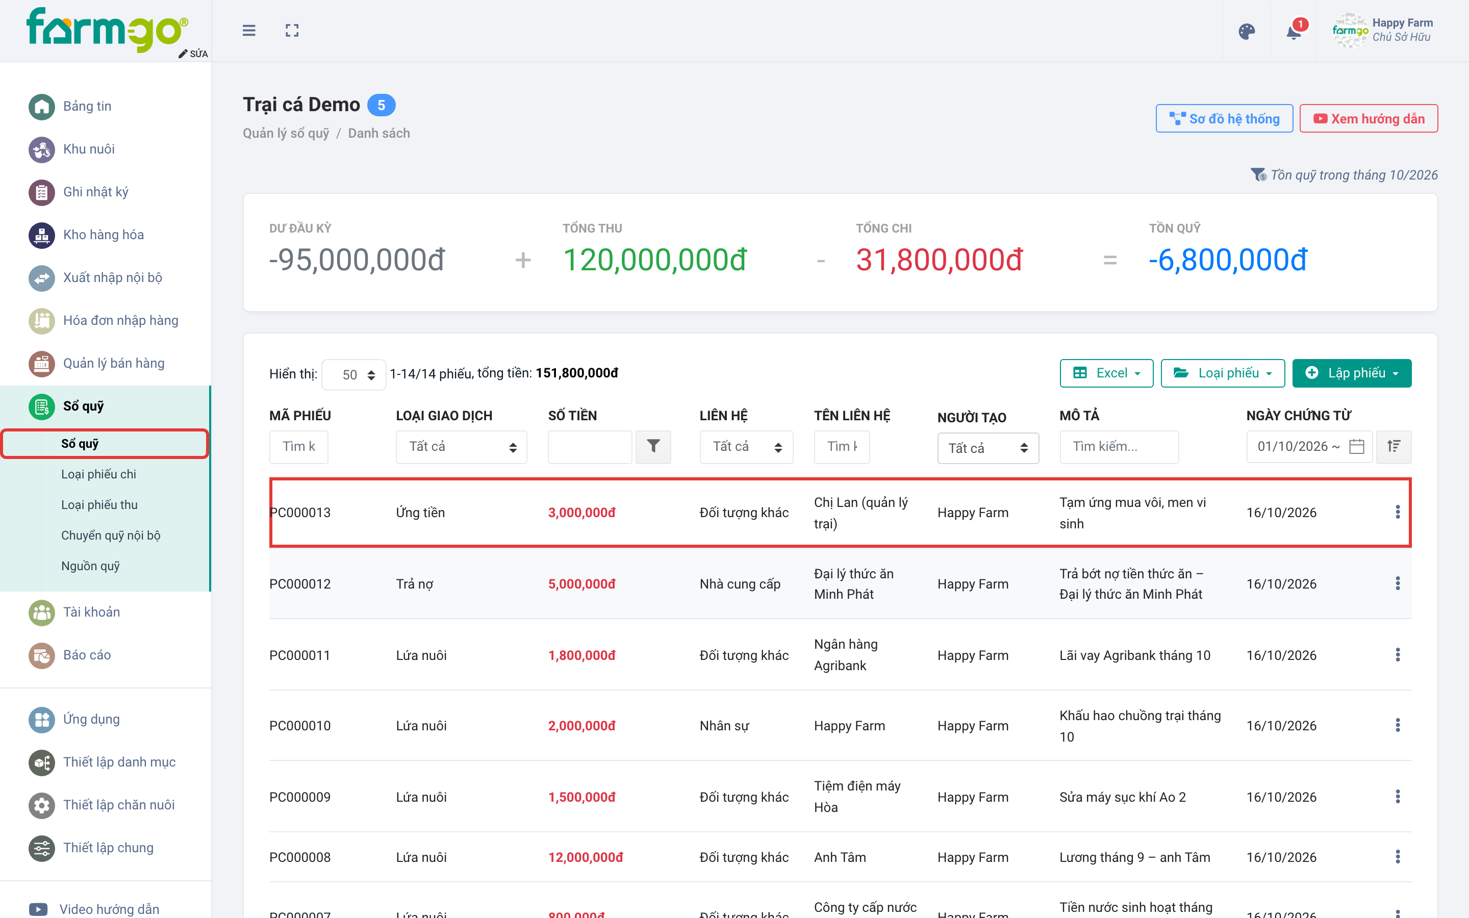Open the Ngày chứng từ date range picker
This screenshot has height=918, width=1469.
coord(1309,447)
